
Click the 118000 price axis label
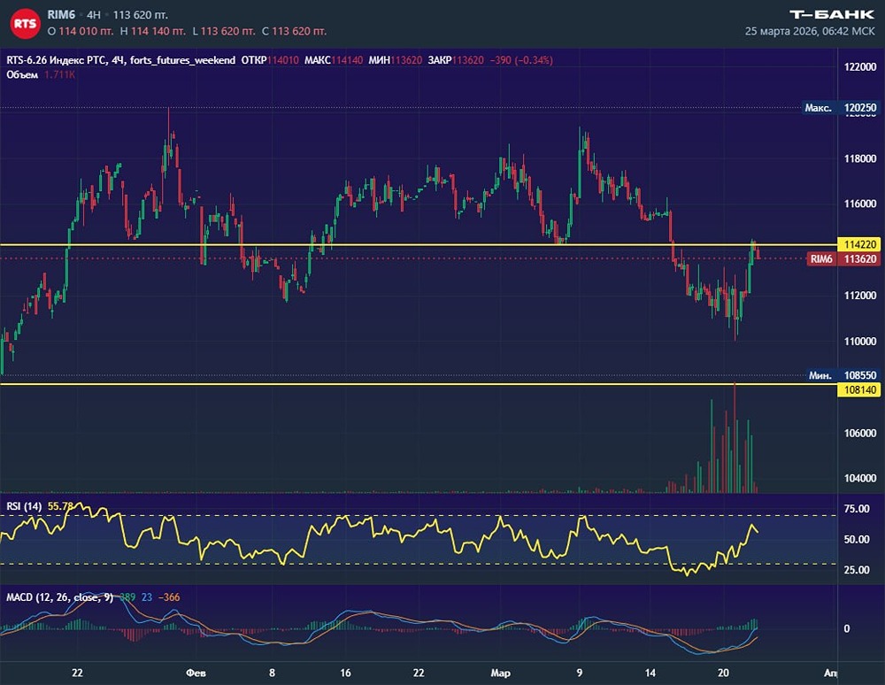pyautogui.click(x=860, y=159)
